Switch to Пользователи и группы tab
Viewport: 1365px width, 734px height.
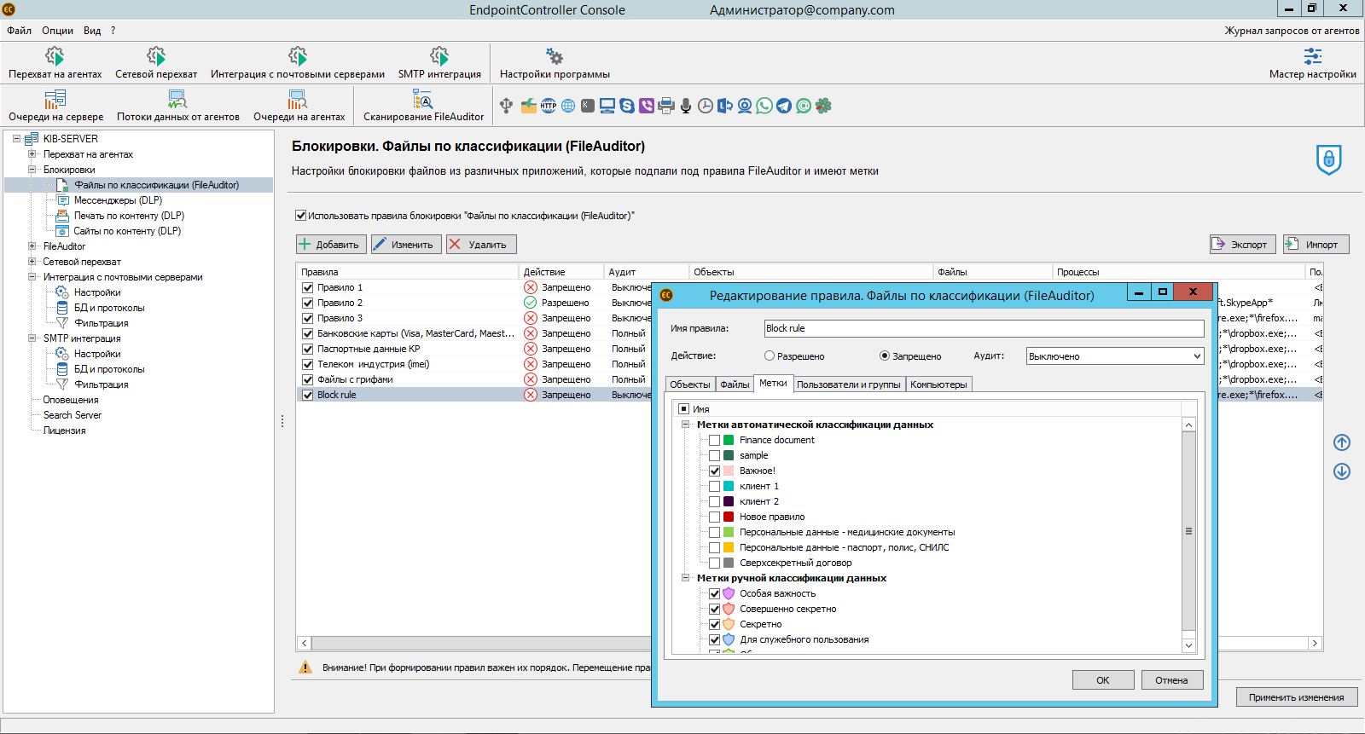(848, 384)
